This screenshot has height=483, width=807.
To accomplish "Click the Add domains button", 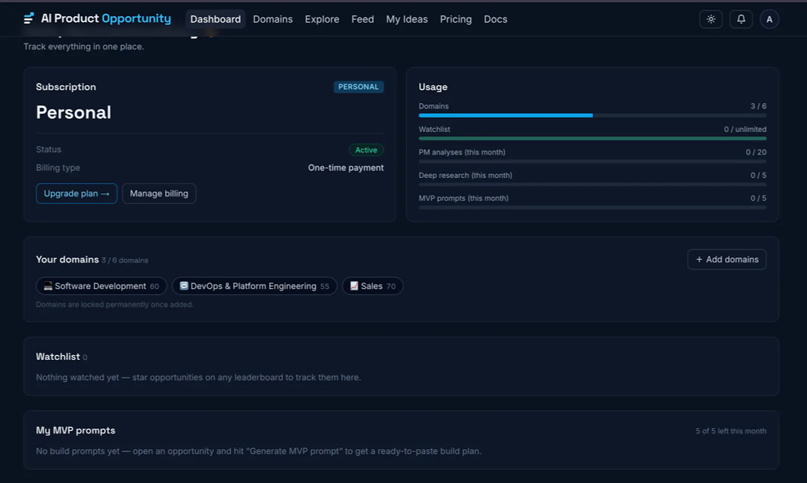I will click(727, 259).
